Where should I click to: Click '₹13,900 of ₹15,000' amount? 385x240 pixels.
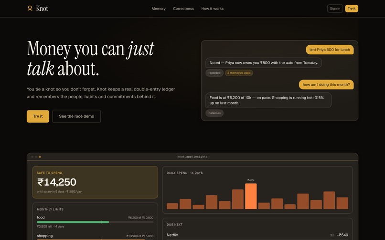pos(139,236)
